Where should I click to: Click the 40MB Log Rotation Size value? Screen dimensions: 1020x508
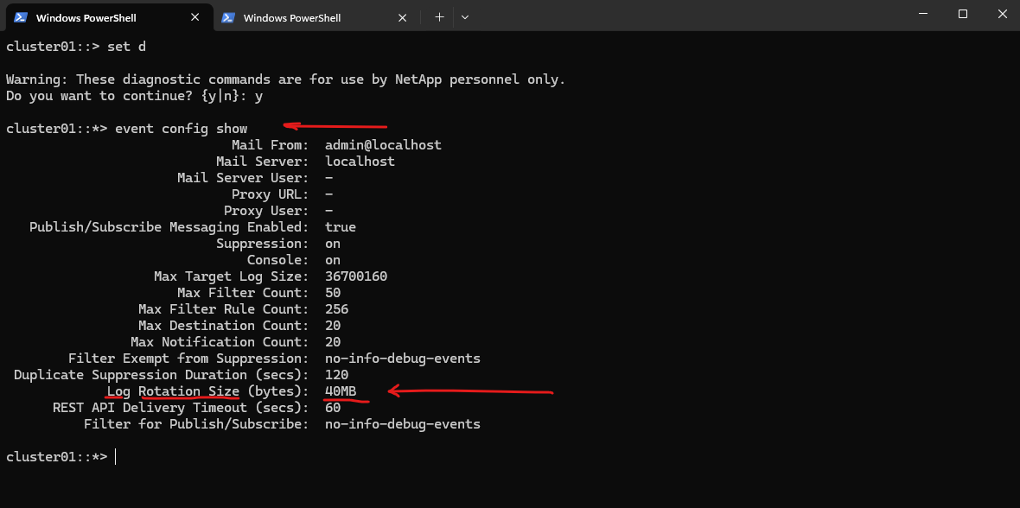(x=341, y=391)
